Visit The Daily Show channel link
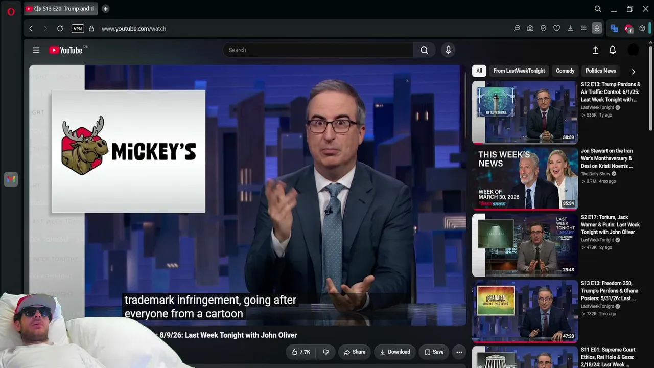 [596, 174]
